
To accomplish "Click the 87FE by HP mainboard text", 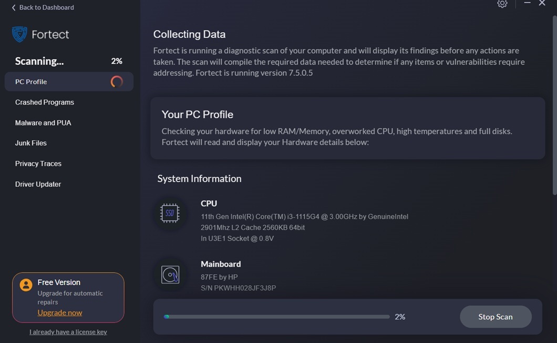I will click(219, 277).
